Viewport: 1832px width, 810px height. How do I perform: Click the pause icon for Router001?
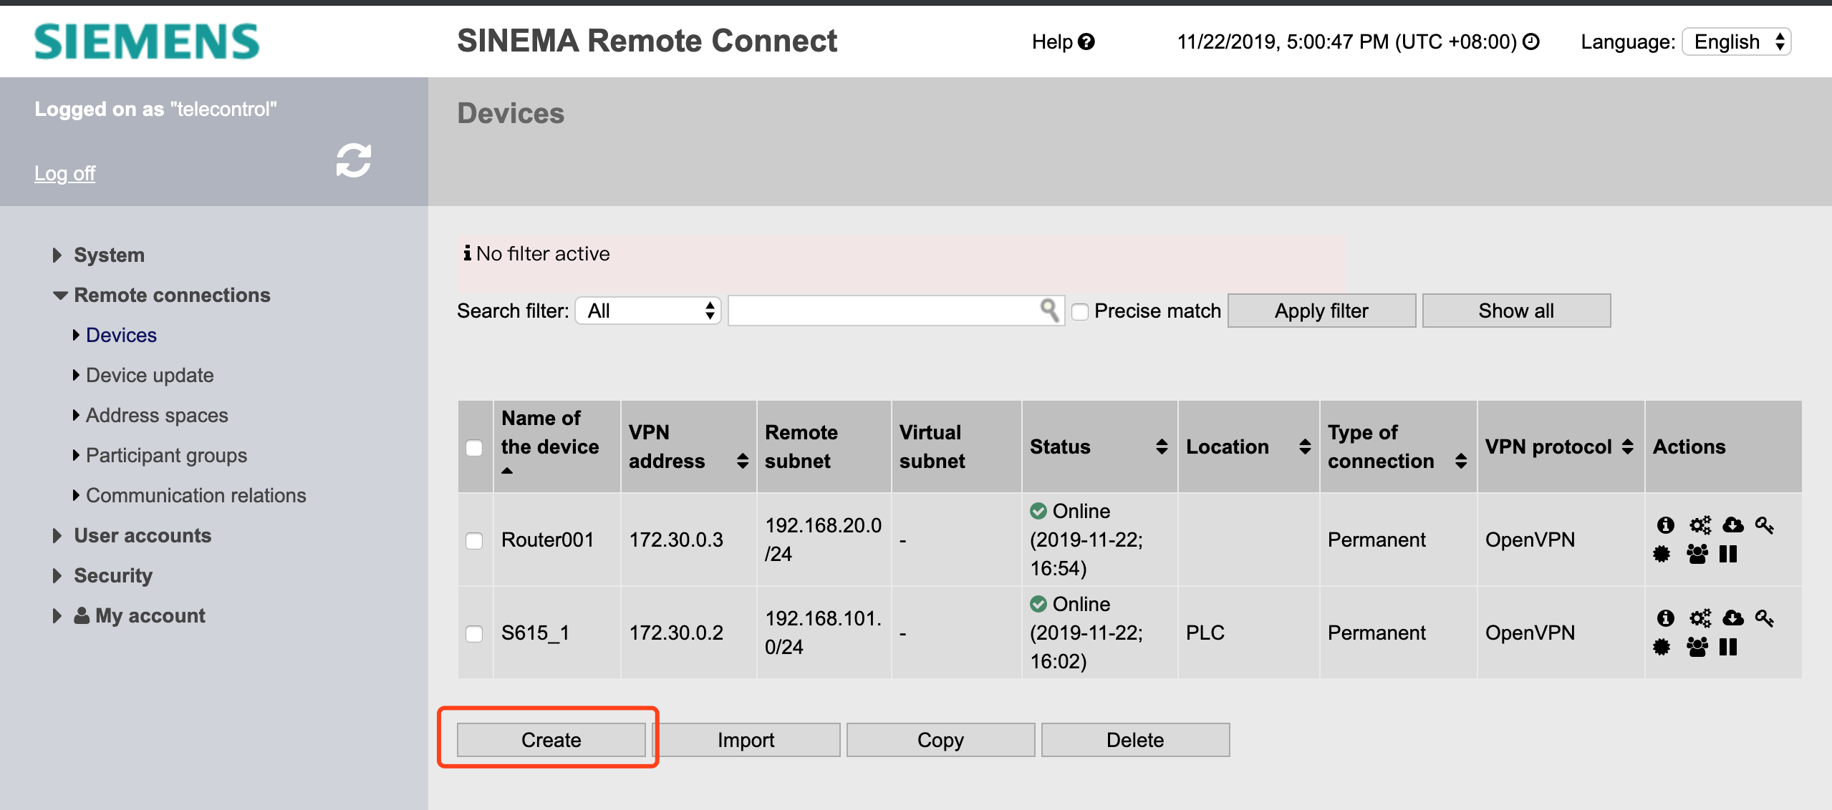tap(1728, 554)
